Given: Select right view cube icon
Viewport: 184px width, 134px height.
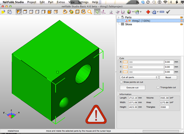Looking at the screenshot, I should click(x=43, y=12).
